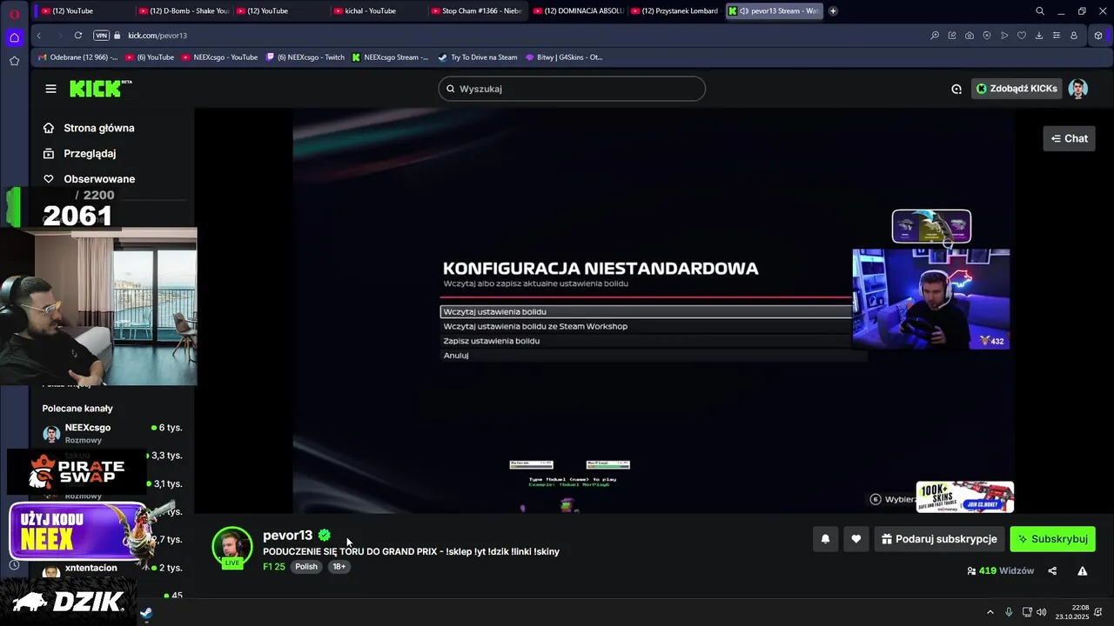Select the pevor13 Stream browser tab
1114x626 pixels.
tap(773, 11)
